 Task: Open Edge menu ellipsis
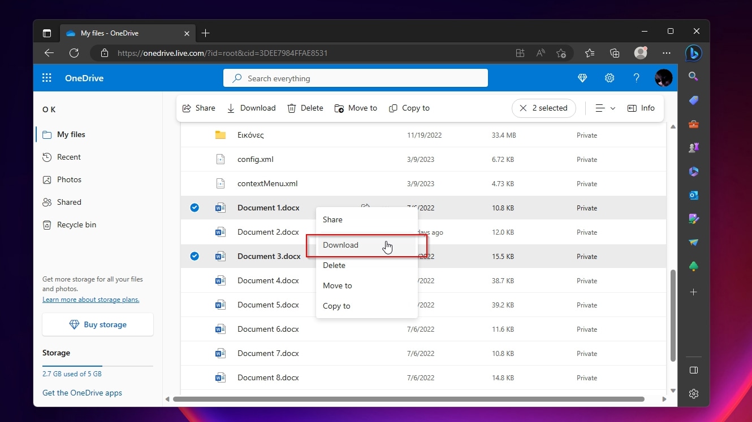pyautogui.click(x=667, y=53)
